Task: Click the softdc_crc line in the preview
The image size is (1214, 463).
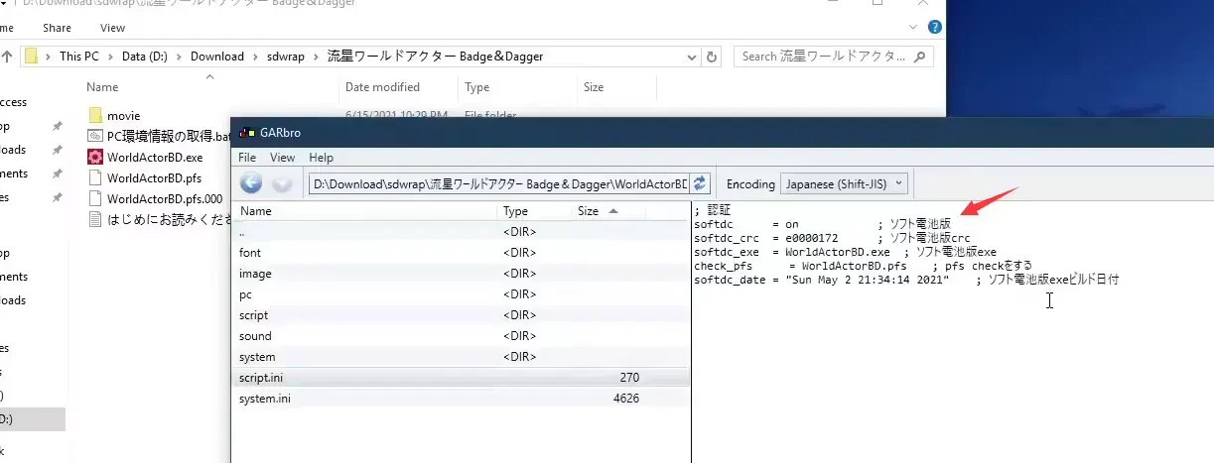Action: pos(832,238)
